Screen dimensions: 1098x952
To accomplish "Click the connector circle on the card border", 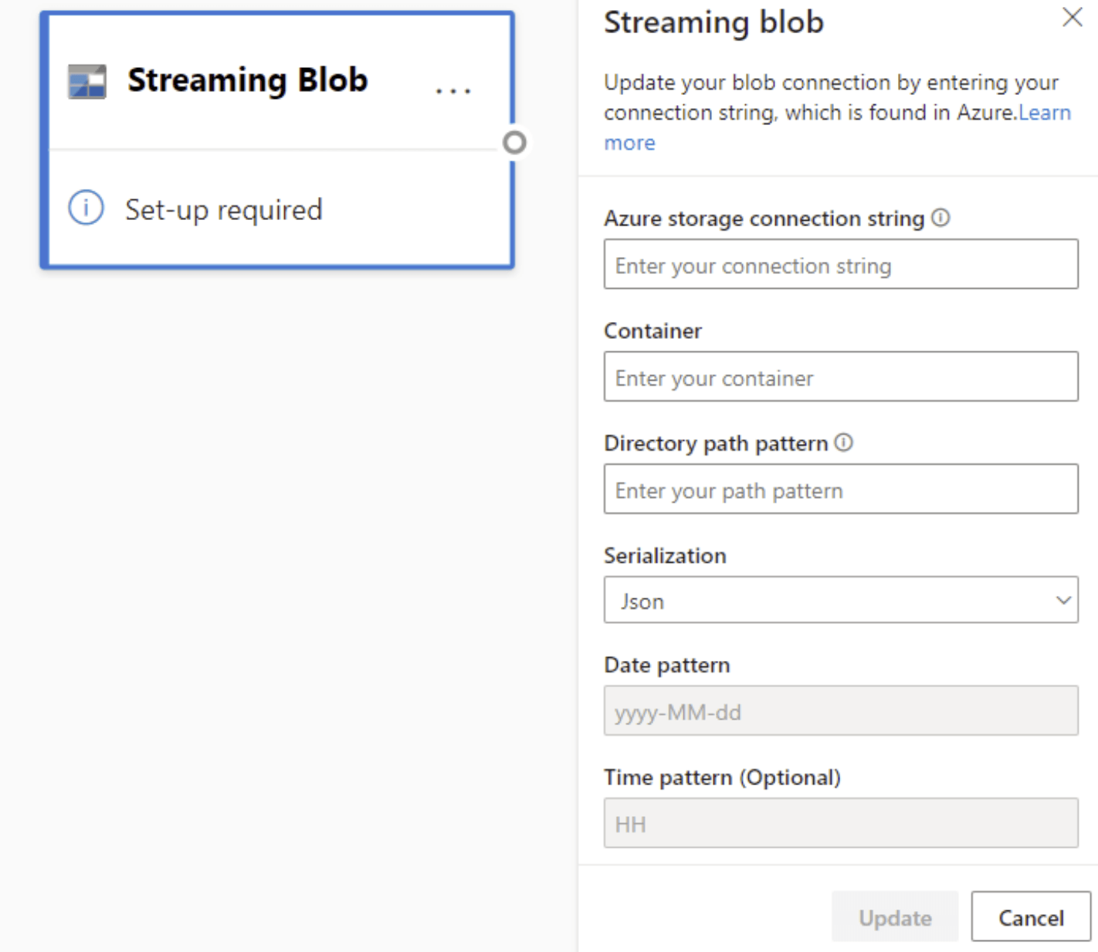I will click(x=514, y=142).
